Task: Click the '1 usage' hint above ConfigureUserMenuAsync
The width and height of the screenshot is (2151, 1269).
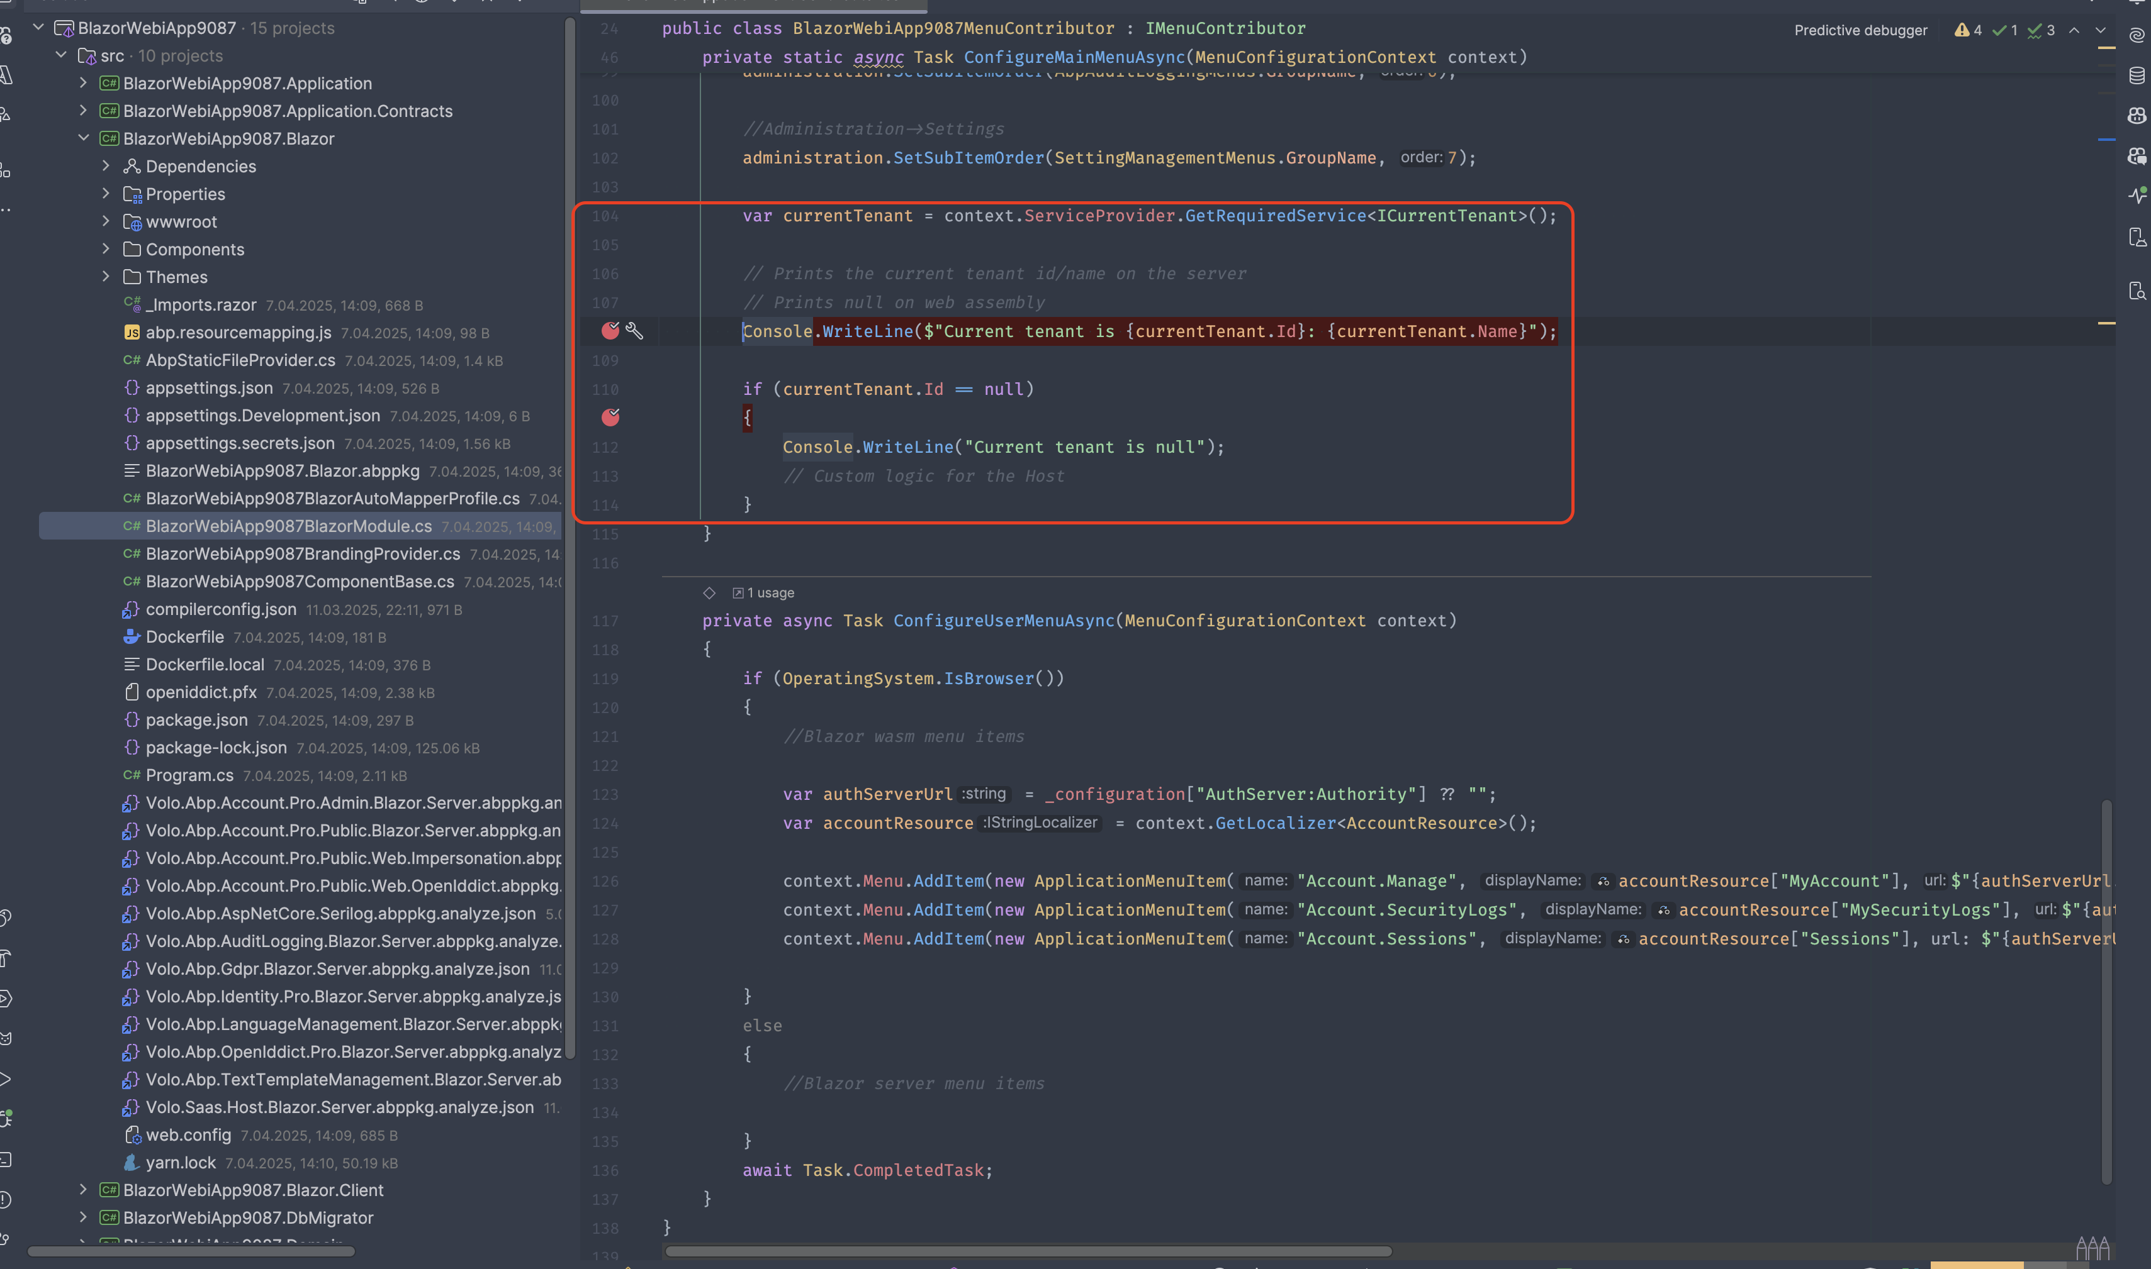Action: point(769,592)
